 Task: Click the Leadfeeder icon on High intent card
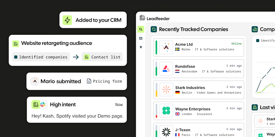click(x=36, y=104)
